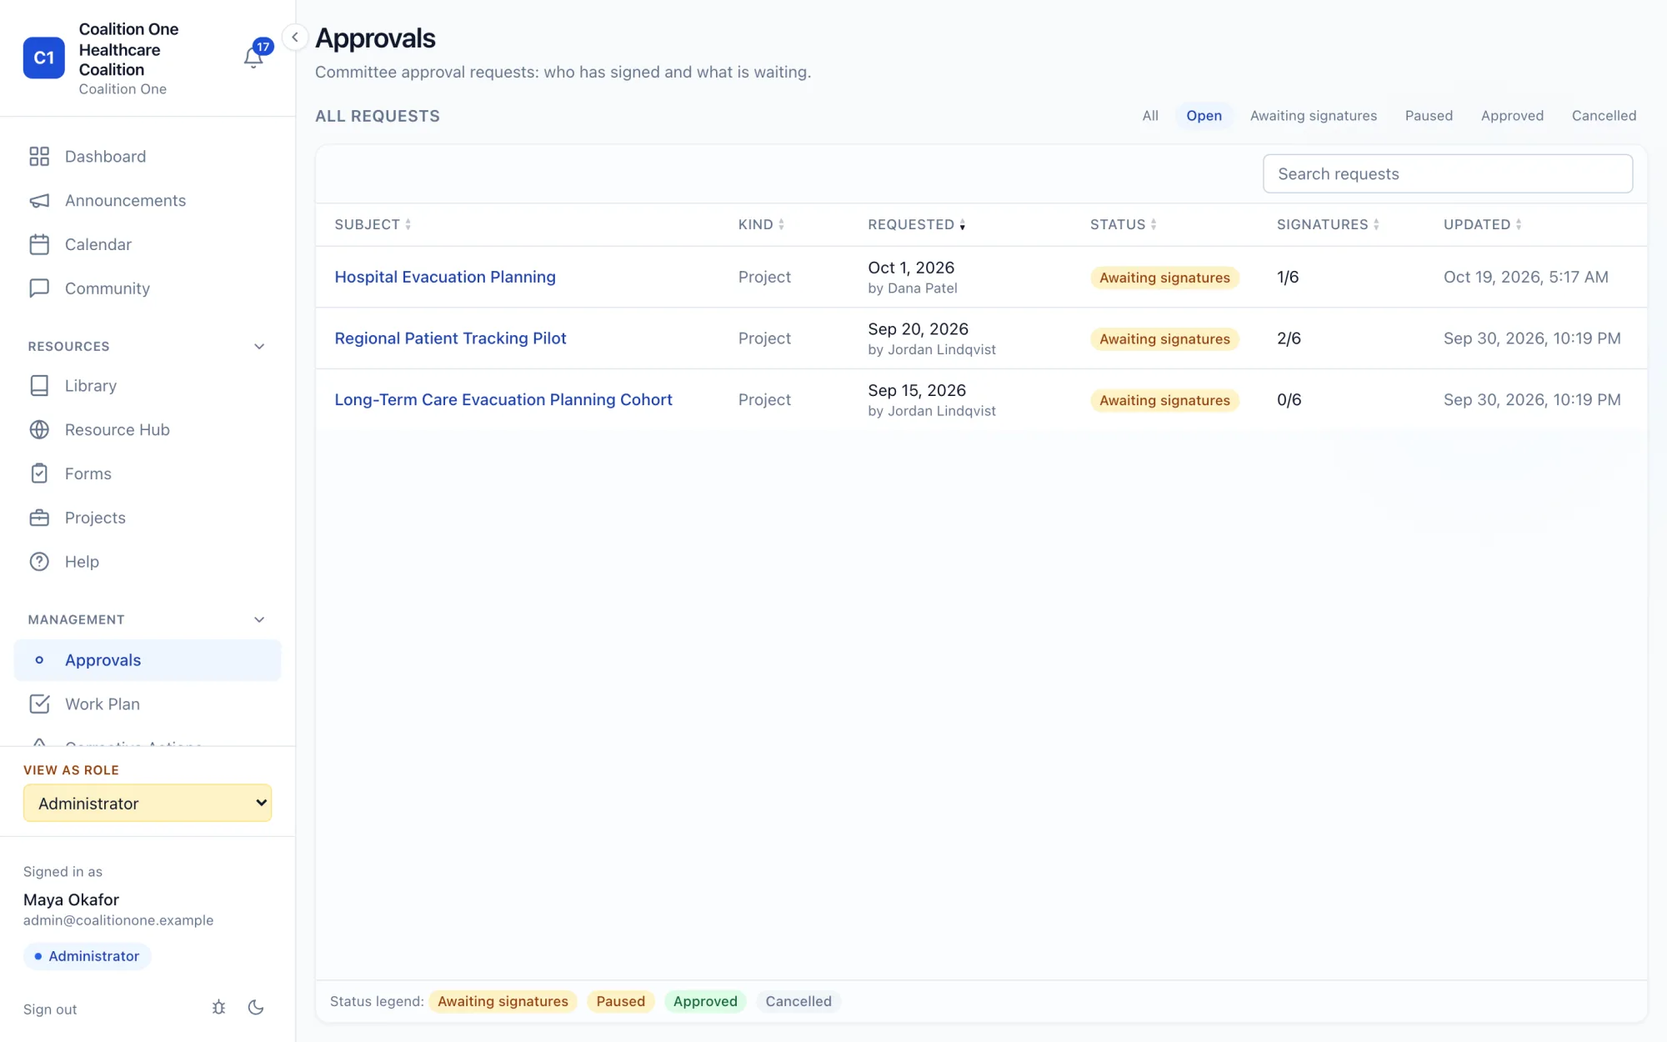Viewport: 1667px width, 1042px height.
Task: Sort table by Status column
Action: [1123, 224]
